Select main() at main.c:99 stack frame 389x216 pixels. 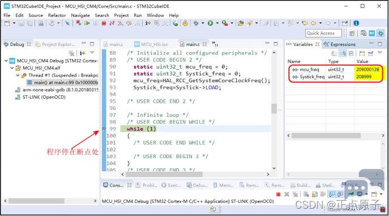pos(63,82)
